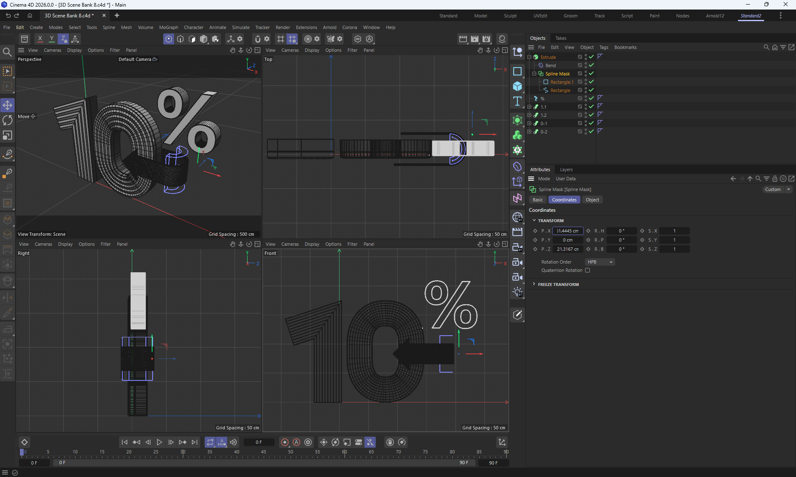
Task: Go to the end of the animation
Action: coord(194,442)
